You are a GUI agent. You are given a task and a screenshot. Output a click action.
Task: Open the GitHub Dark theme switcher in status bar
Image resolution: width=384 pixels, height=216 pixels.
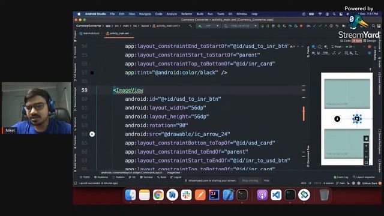[x=370, y=183]
